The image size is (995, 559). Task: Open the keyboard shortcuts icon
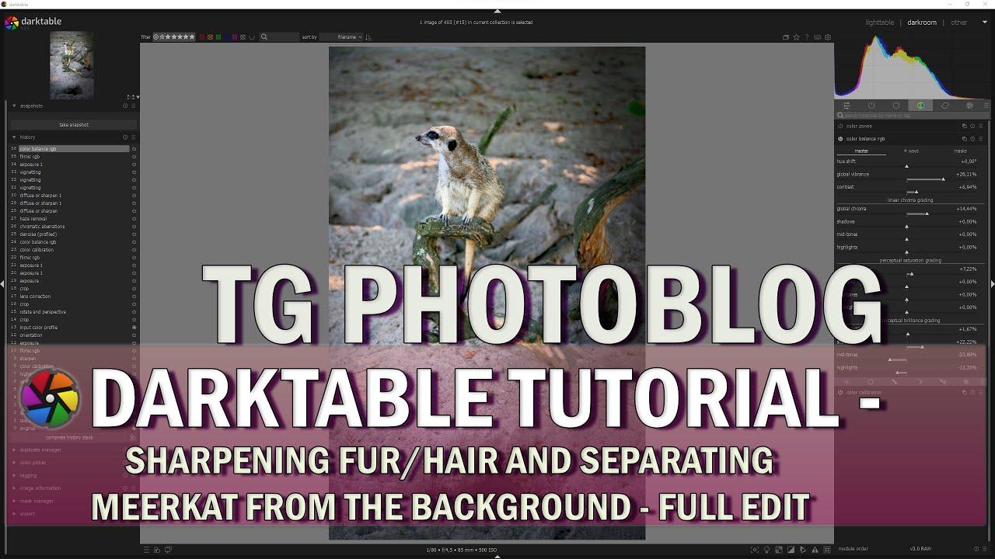tap(816, 37)
